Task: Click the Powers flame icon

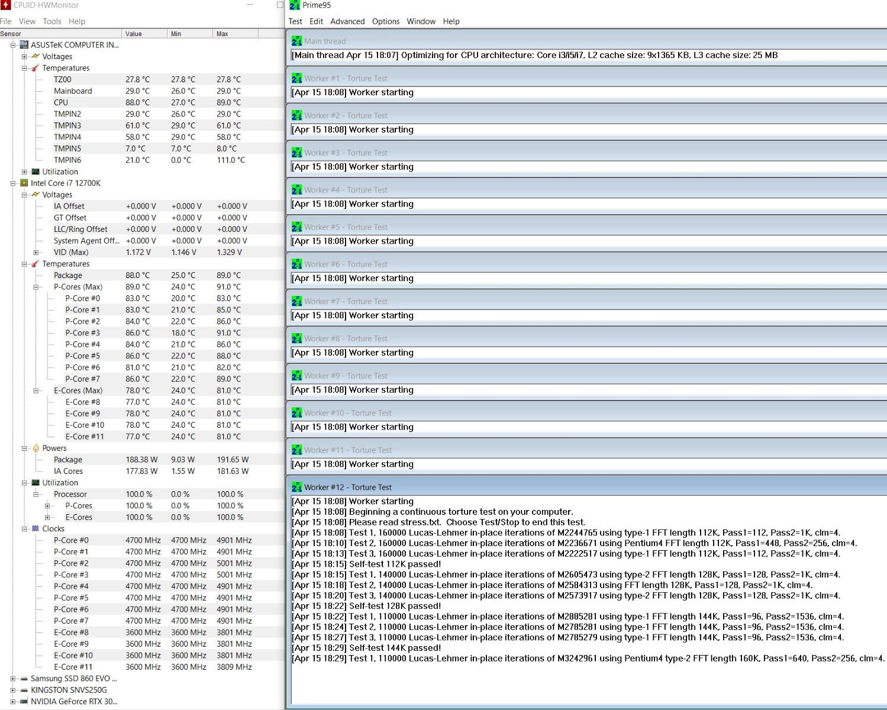Action: coord(36,448)
